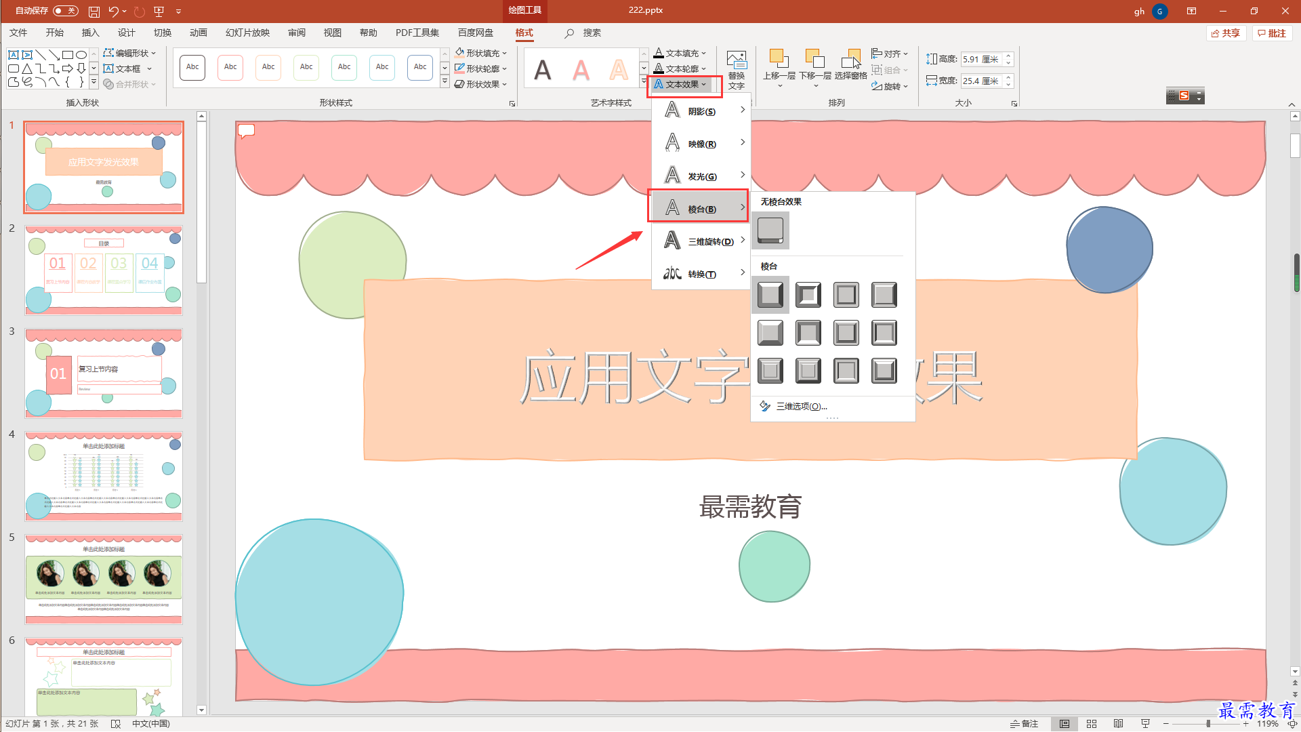Select the first bevel preset in first row
The image size is (1301, 732).
coord(770,295)
